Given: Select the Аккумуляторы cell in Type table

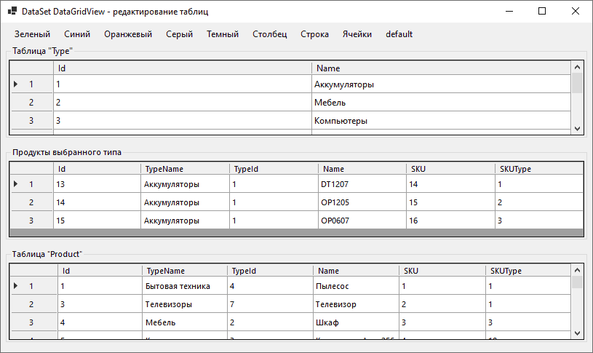Looking at the screenshot, I should 441,84.
